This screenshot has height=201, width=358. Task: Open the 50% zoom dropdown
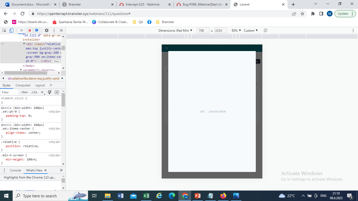tap(236, 30)
